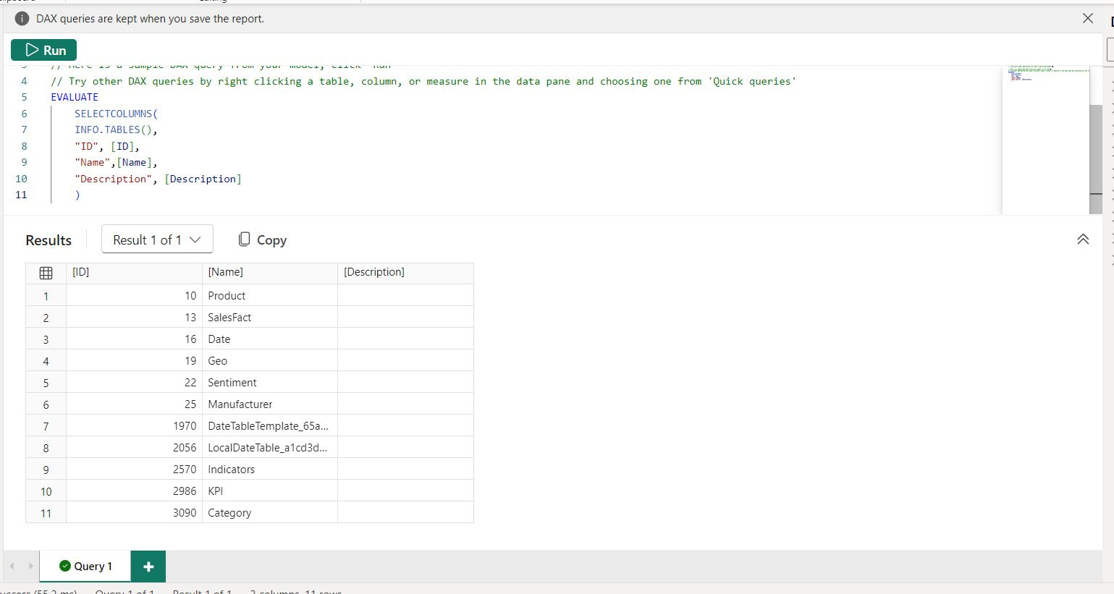Select row number 11 header
This screenshot has height=594, width=1114.
pyautogui.click(x=46, y=513)
